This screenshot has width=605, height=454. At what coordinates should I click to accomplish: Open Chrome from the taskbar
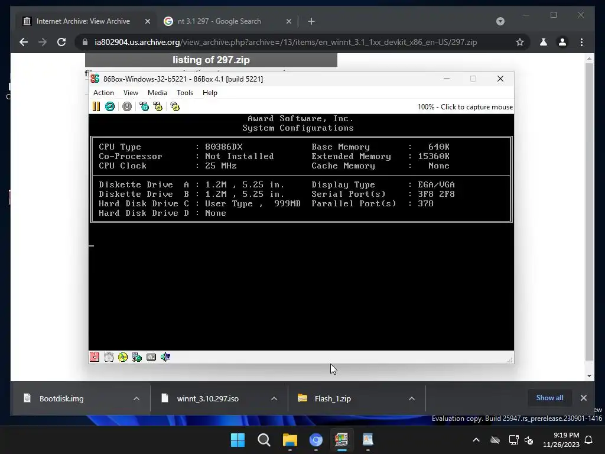[315, 440]
